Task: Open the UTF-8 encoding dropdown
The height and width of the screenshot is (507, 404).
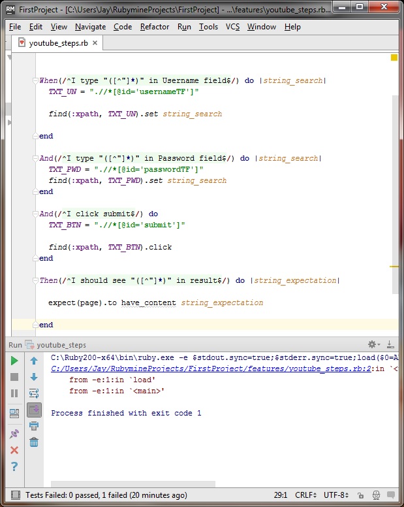Action: [338, 495]
